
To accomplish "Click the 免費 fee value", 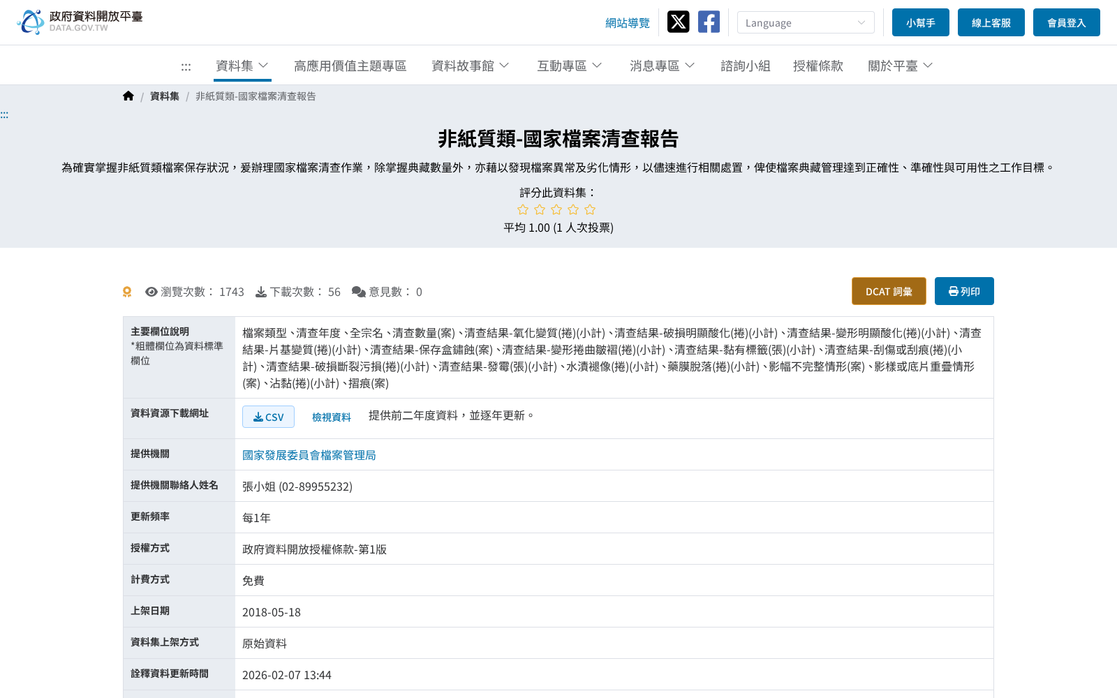I will 253,581.
